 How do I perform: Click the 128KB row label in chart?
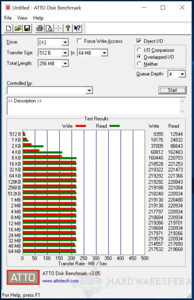pos(14,182)
